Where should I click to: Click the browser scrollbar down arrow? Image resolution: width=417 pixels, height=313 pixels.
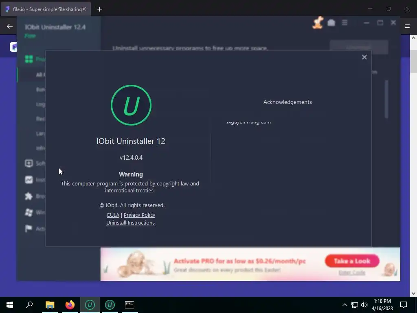point(413,293)
